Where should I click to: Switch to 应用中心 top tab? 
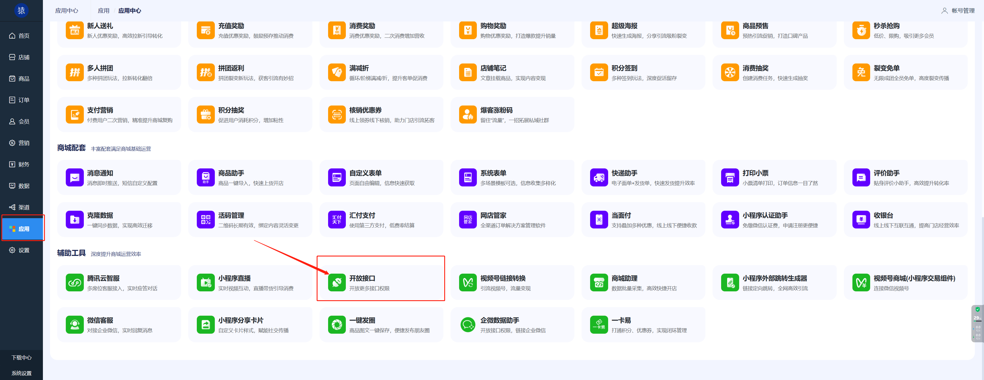[66, 11]
